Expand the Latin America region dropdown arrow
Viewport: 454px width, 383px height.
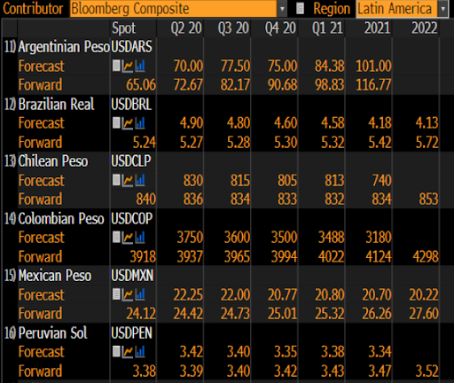tap(443, 9)
